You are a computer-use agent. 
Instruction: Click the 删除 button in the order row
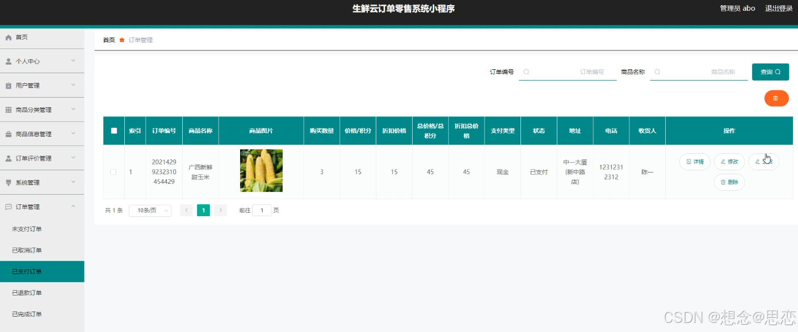click(x=729, y=182)
